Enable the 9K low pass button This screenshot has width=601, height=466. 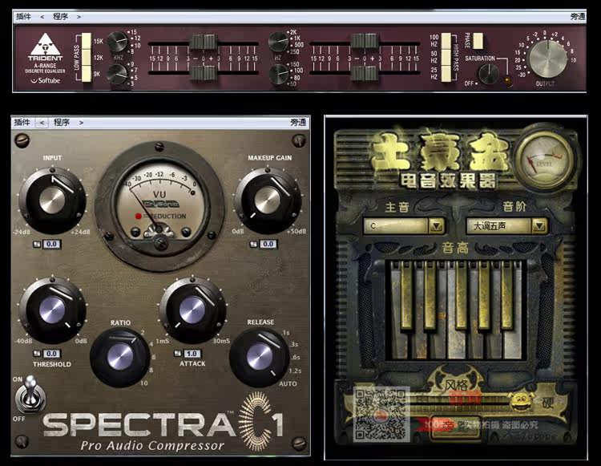pyautogui.click(x=87, y=74)
